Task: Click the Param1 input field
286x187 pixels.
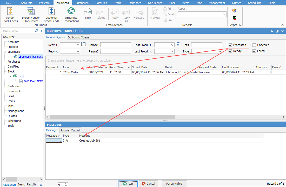Action: (116, 45)
